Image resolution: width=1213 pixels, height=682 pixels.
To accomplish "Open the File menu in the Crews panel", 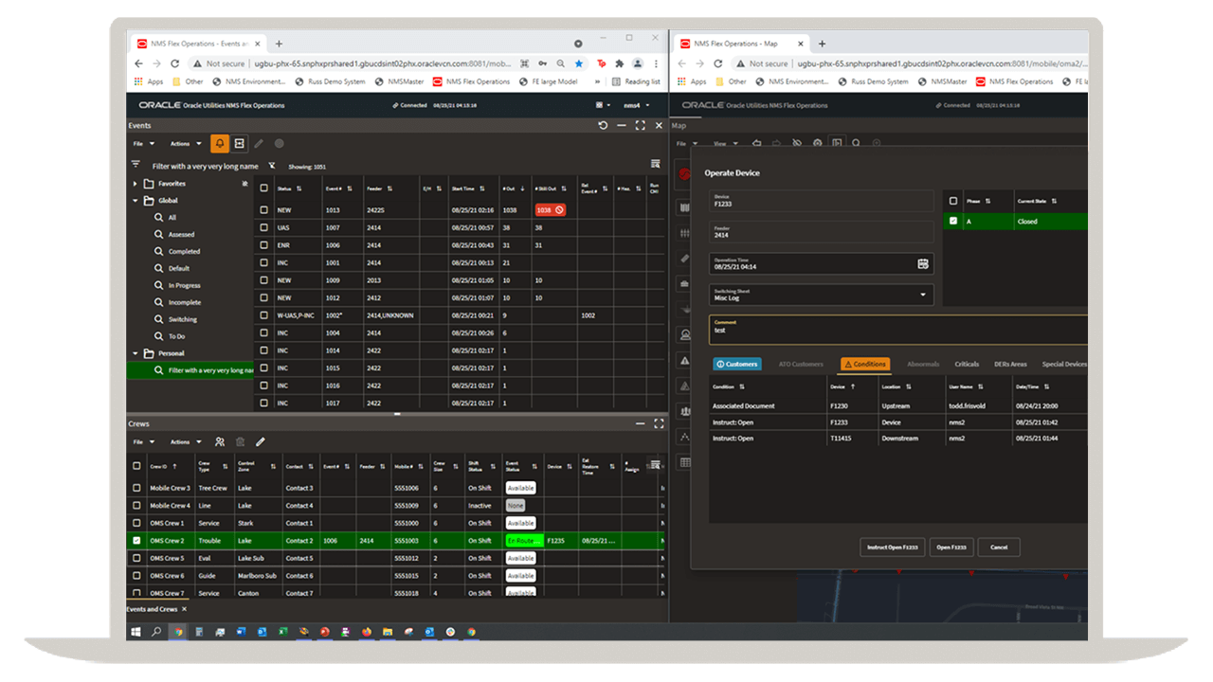I will (139, 441).
